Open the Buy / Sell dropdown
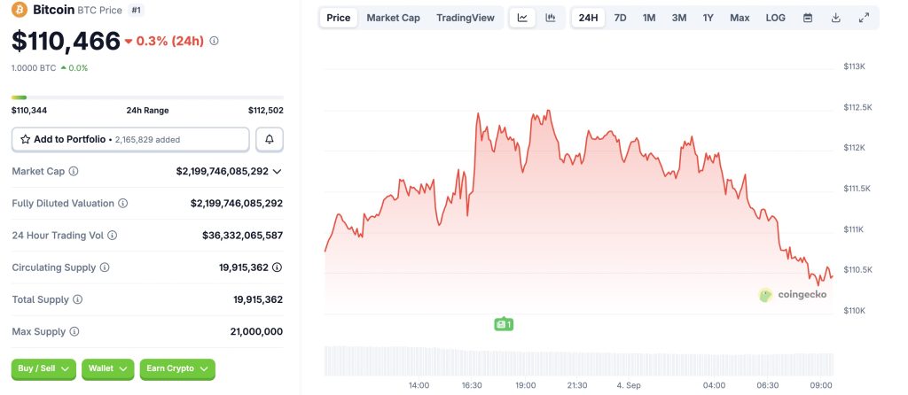 tap(43, 368)
